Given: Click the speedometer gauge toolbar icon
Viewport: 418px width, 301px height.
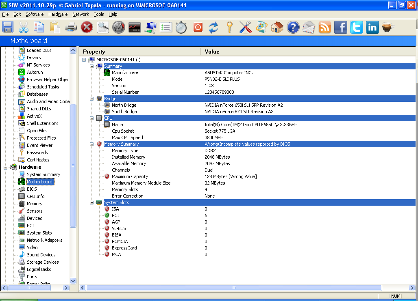Looking at the screenshot, I should tap(119, 27).
